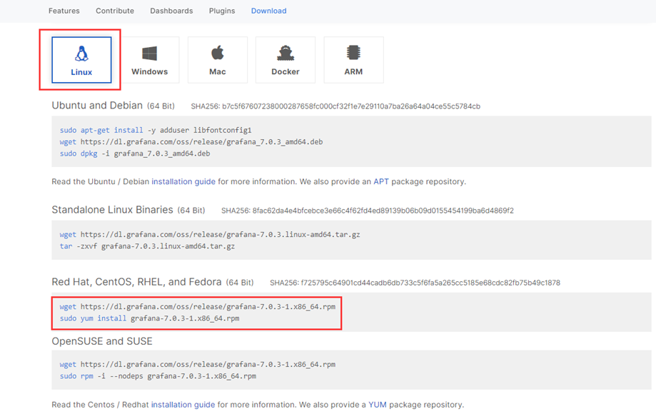Click 'tar -zxvf grafana-7.0.3.linux-amd64.tar.gz' line
This screenshot has height=414, width=656.
click(x=147, y=246)
